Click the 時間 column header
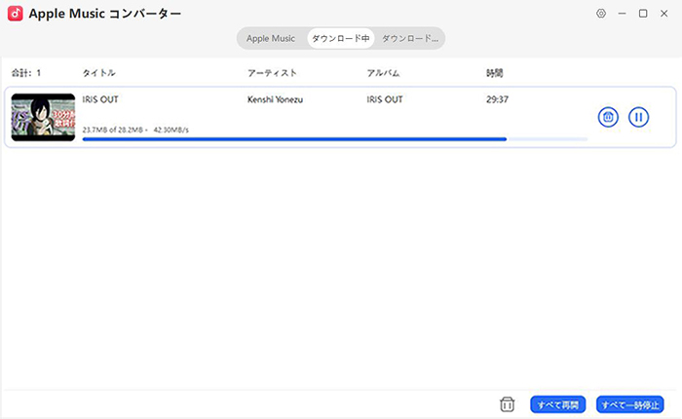This screenshot has width=682, height=419. pos(495,73)
